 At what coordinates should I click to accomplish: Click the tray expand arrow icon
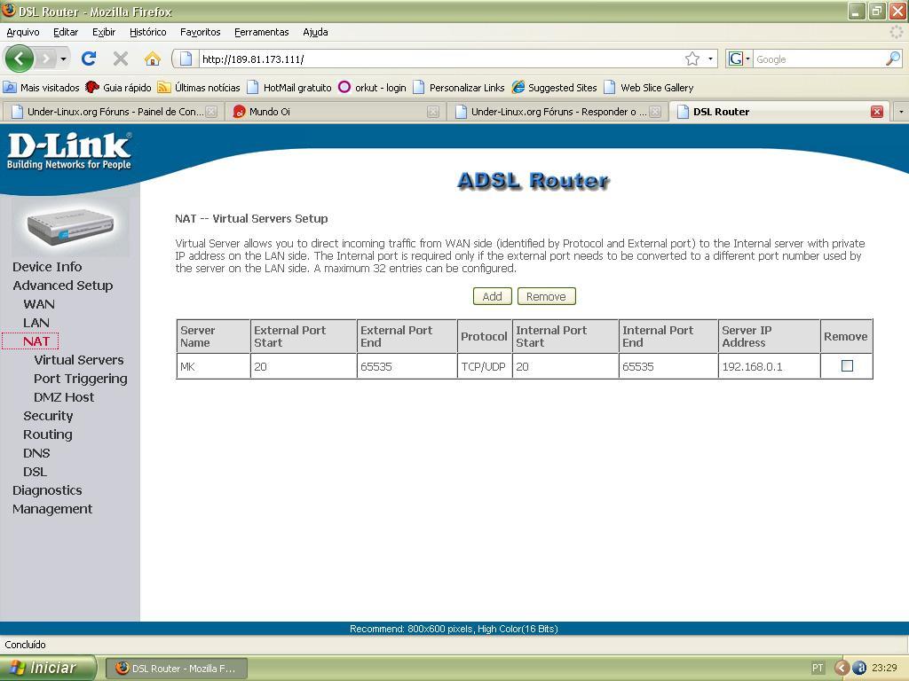point(842,668)
